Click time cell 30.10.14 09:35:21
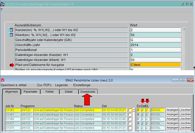 (114, 110)
